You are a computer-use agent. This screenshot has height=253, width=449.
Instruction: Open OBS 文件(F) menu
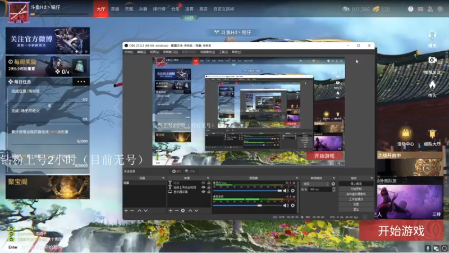(x=129, y=52)
